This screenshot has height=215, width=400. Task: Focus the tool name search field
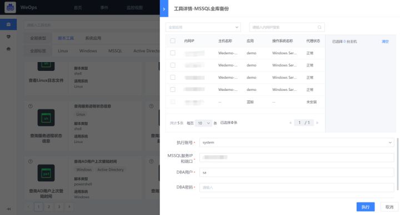tap(92, 25)
